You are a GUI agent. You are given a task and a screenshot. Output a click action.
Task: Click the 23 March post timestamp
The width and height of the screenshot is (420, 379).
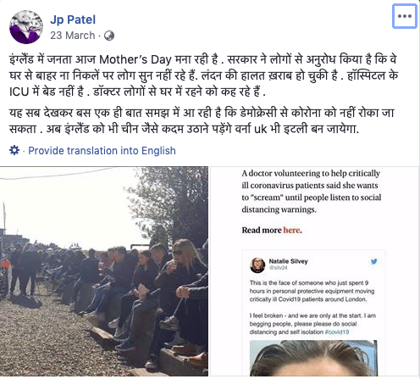(73, 36)
